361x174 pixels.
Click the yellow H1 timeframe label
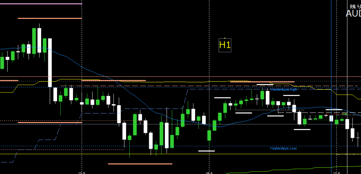click(225, 45)
